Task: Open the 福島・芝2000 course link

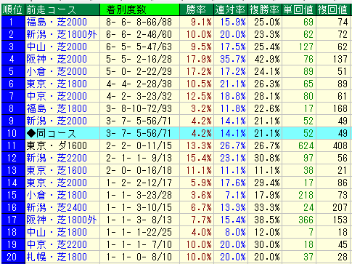Action: 57,23
